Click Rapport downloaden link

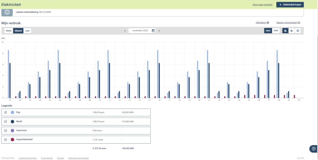[x=287, y=23]
